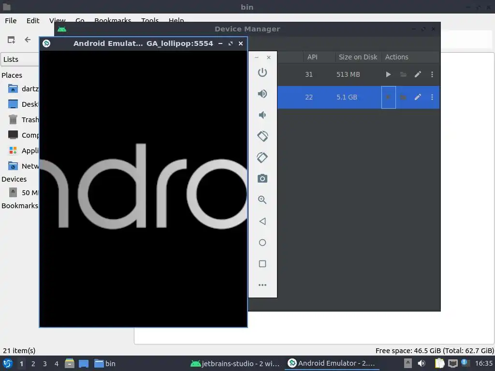Switch to jetbrains-studio taskbar entry
This screenshot has width=495, height=371.
[235, 363]
